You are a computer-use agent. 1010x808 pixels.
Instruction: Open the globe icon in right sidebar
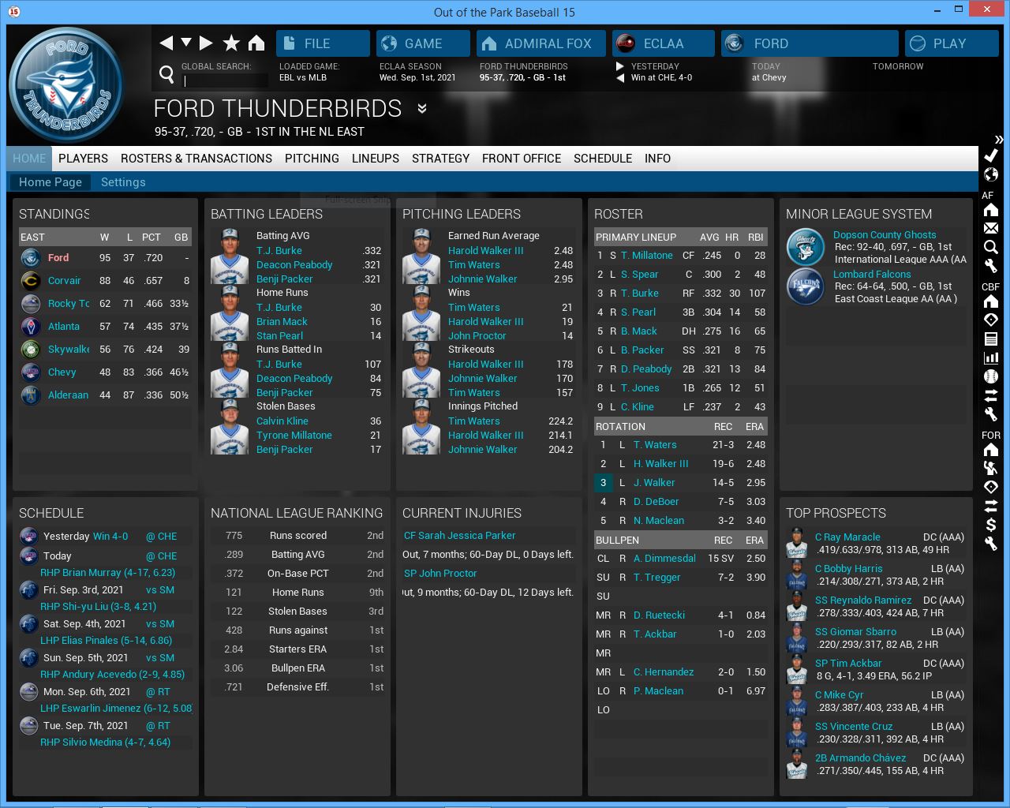pos(991,174)
